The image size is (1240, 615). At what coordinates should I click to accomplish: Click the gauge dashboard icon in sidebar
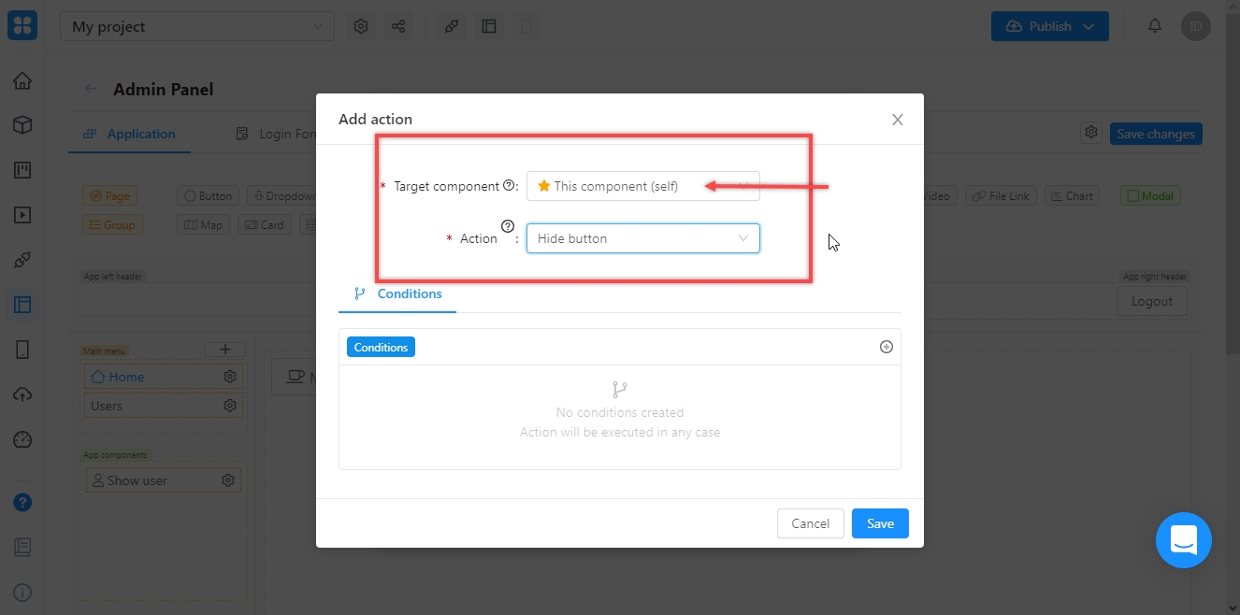(x=22, y=439)
